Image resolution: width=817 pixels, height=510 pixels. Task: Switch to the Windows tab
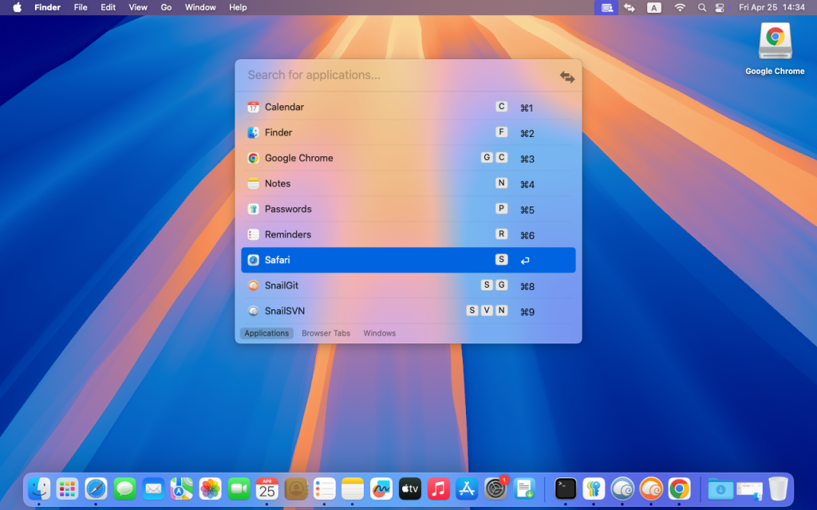click(x=379, y=333)
